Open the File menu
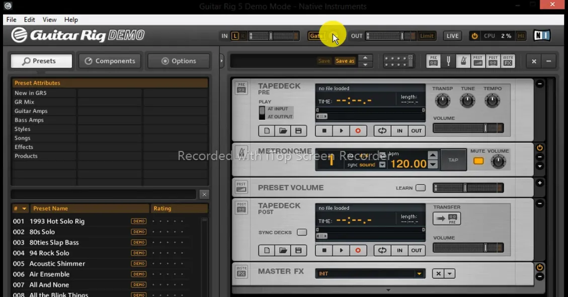Screen dimensions: 568x297 click(11, 20)
